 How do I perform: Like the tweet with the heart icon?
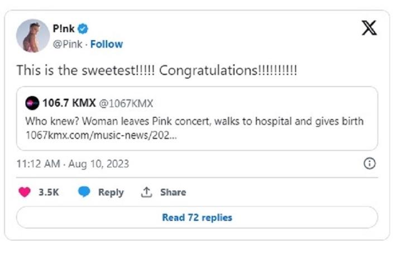click(x=25, y=192)
